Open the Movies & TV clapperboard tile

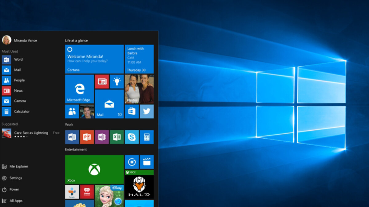click(x=147, y=162)
